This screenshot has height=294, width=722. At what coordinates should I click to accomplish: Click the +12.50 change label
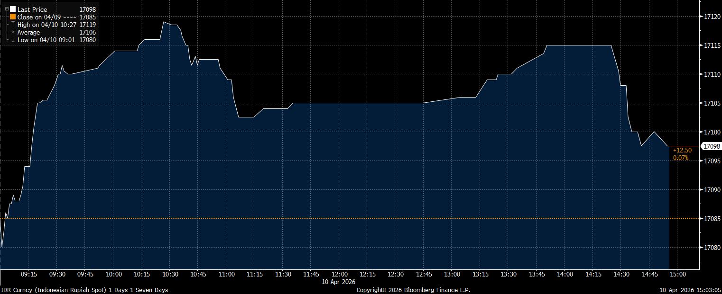[x=682, y=150]
